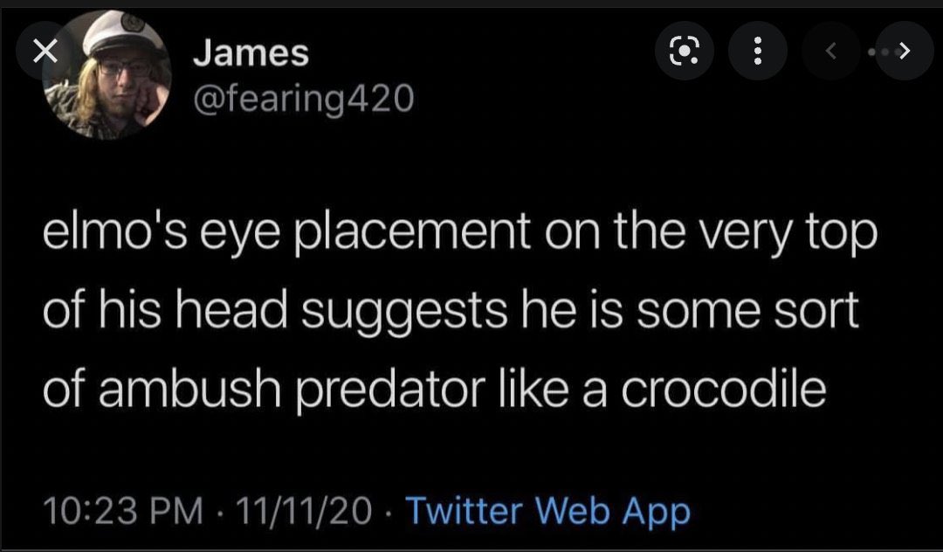This screenshot has width=943, height=552.
Task: Visit the @fearing420 handle
Action: tap(301, 102)
